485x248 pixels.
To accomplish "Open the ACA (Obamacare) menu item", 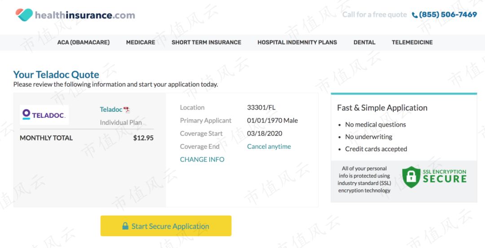I will click(84, 42).
